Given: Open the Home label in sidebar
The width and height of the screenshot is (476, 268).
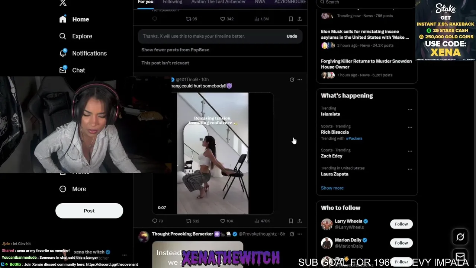Looking at the screenshot, I should click(80, 19).
